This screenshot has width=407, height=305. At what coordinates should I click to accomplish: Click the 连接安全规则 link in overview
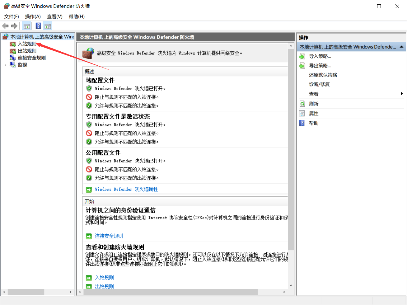pyautogui.click(x=109, y=236)
